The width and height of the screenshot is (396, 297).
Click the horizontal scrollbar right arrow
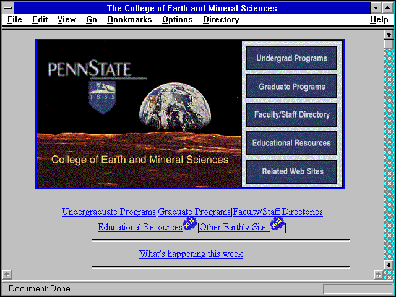point(378,275)
